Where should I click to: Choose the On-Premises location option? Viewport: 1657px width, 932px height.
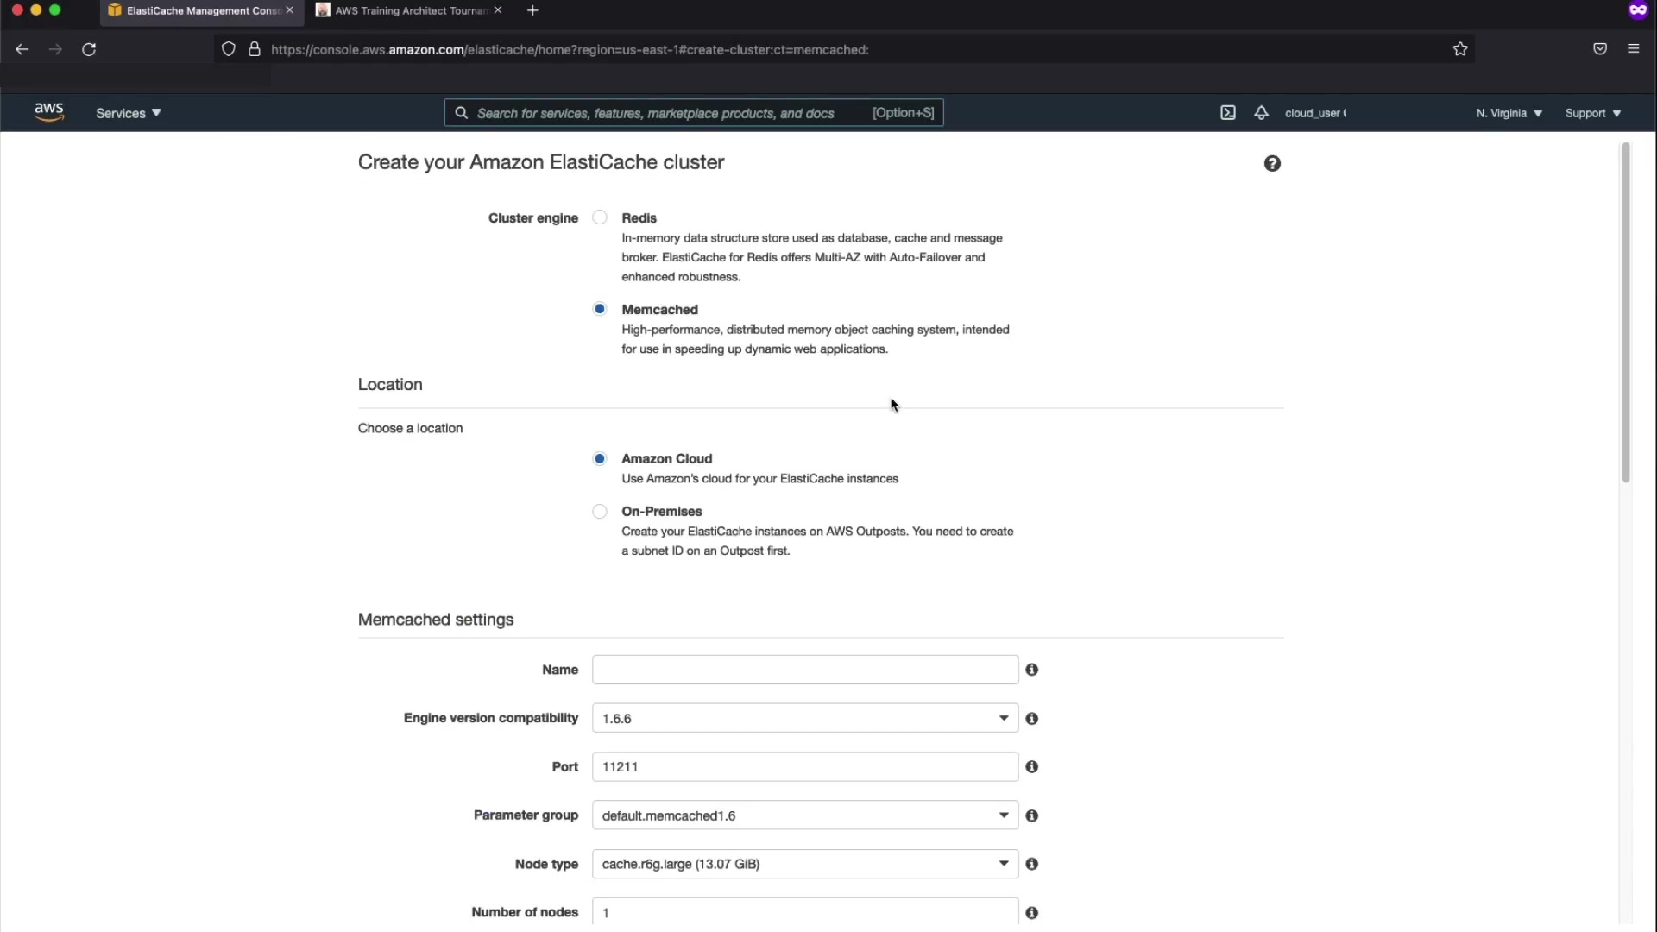tap(600, 512)
